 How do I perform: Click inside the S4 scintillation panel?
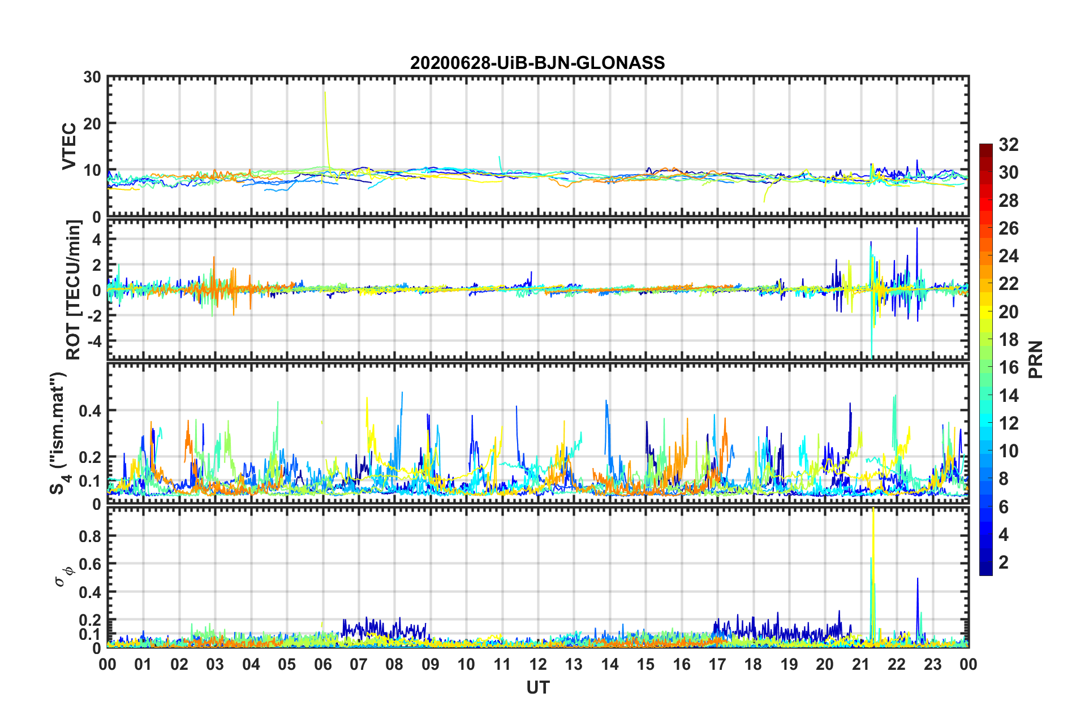pos(538,434)
